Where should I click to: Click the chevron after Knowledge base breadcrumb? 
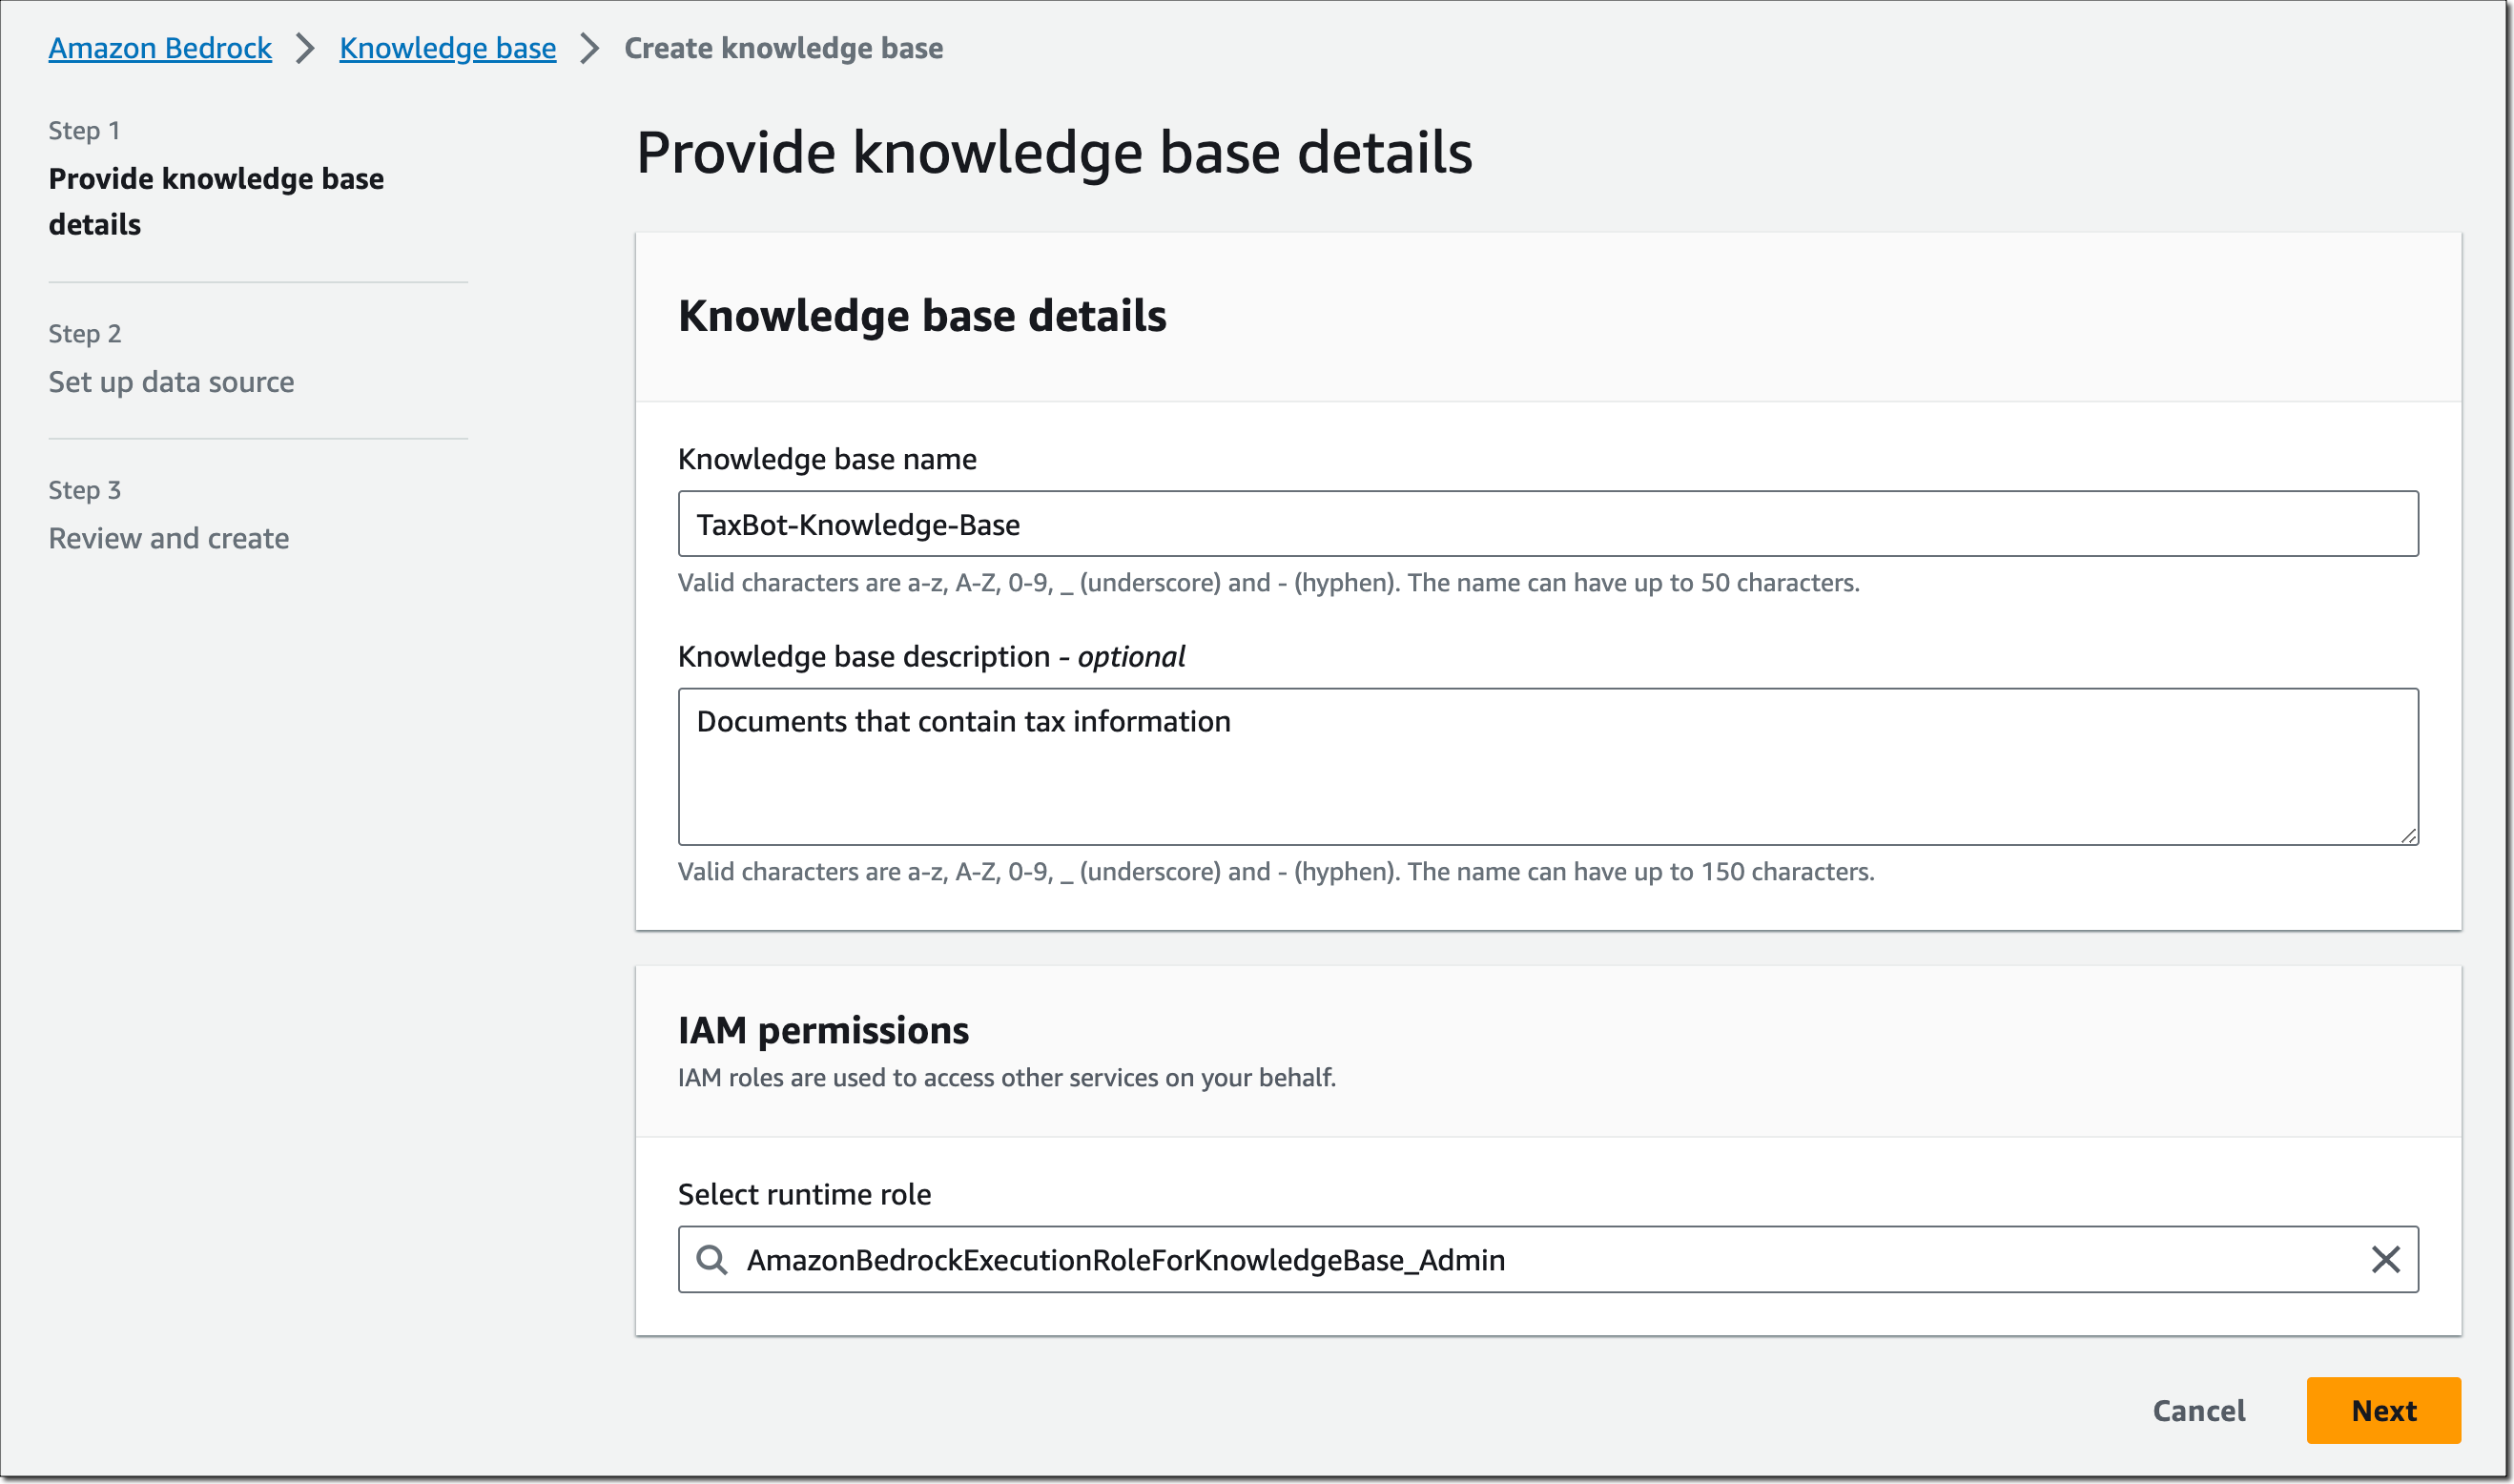tap(590, 47)
